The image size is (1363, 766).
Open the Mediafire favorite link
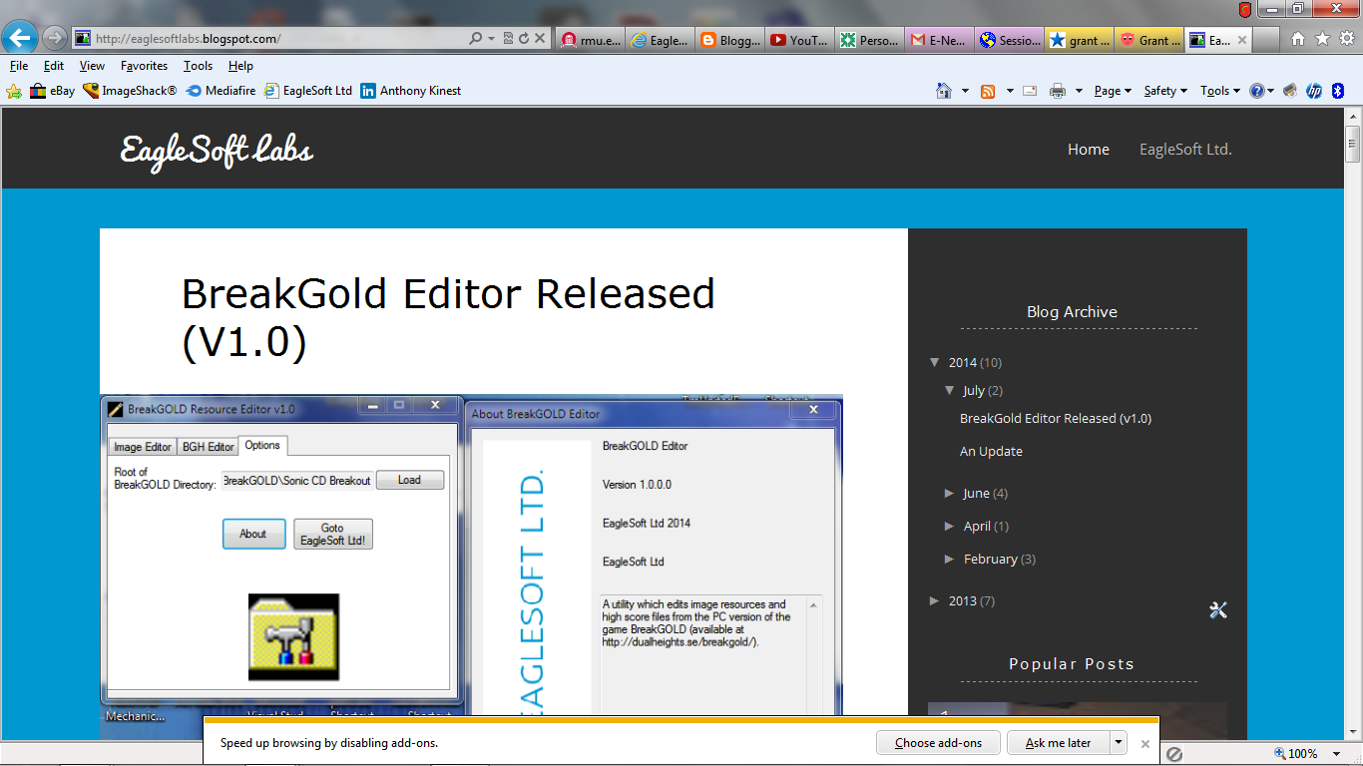point(223,91)
